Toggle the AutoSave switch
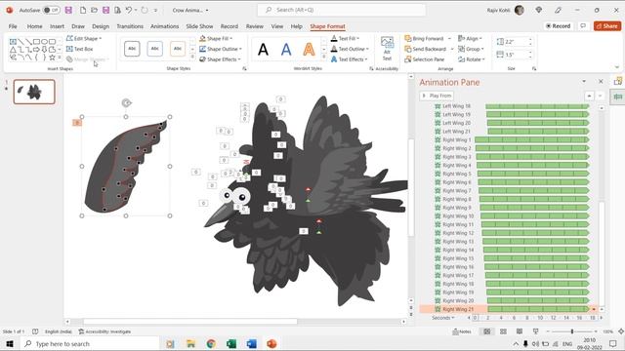The width and height of the screenshot is (625, 351). click(52, 10)
